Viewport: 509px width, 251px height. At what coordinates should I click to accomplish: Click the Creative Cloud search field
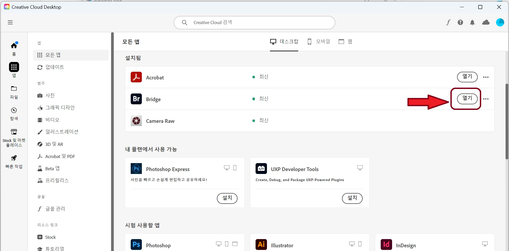254,23
